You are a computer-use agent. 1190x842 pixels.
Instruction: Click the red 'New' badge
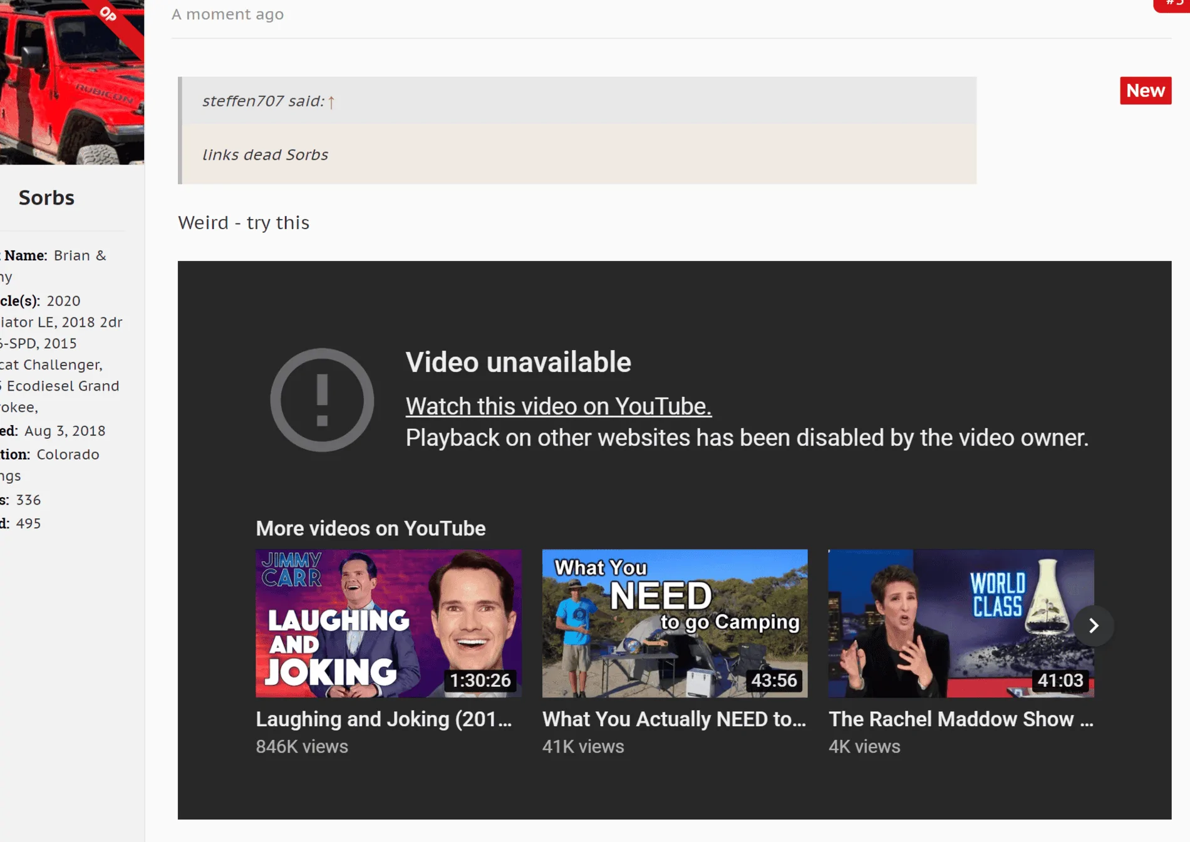[1146, 91]
